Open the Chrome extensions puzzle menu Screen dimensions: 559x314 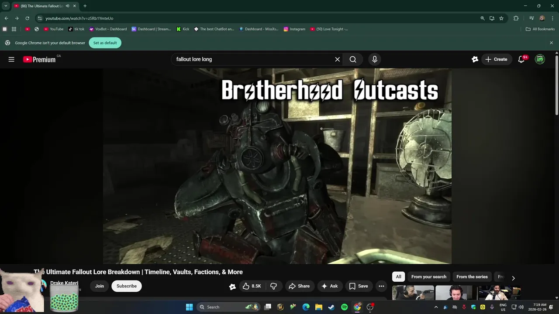[x=516, y=18]
